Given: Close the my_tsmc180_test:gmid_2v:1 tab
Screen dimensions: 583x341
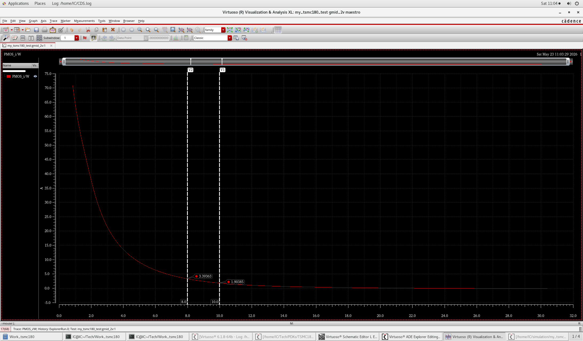Looking at the screenshot, I should tap(51, 46).
